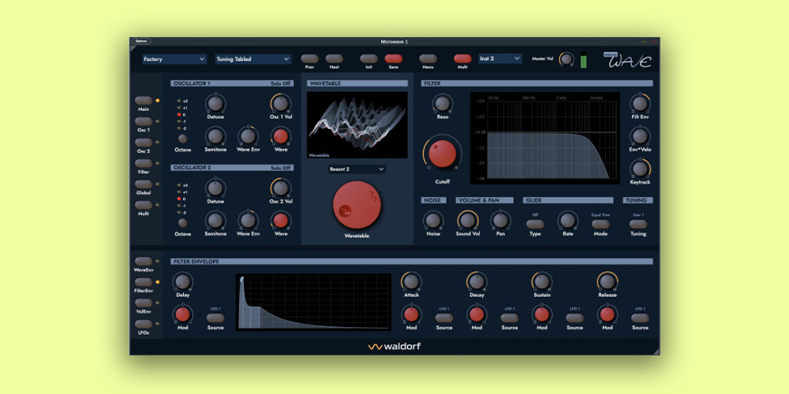Toggle Oscillator 1 Solo Off
The width and height of the screenshot is (789, 394).
(281, 84)
